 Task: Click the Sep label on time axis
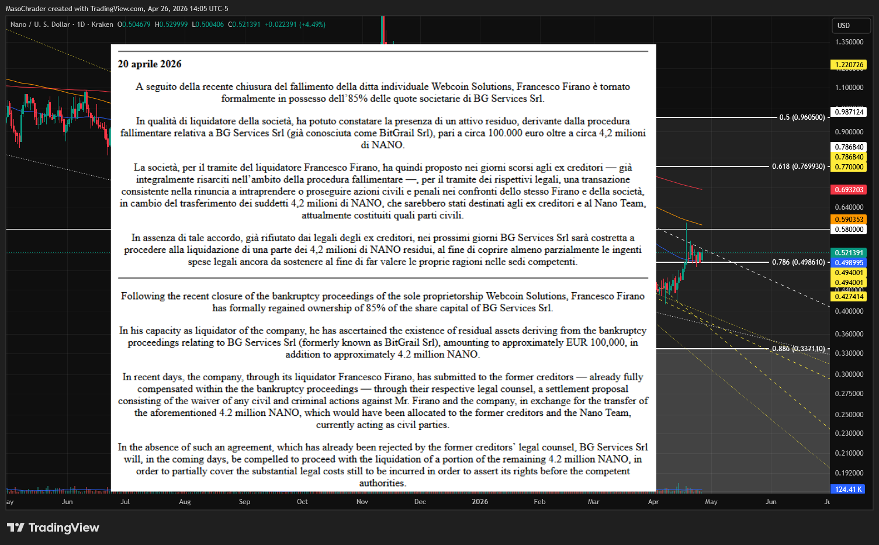[244, 502]
